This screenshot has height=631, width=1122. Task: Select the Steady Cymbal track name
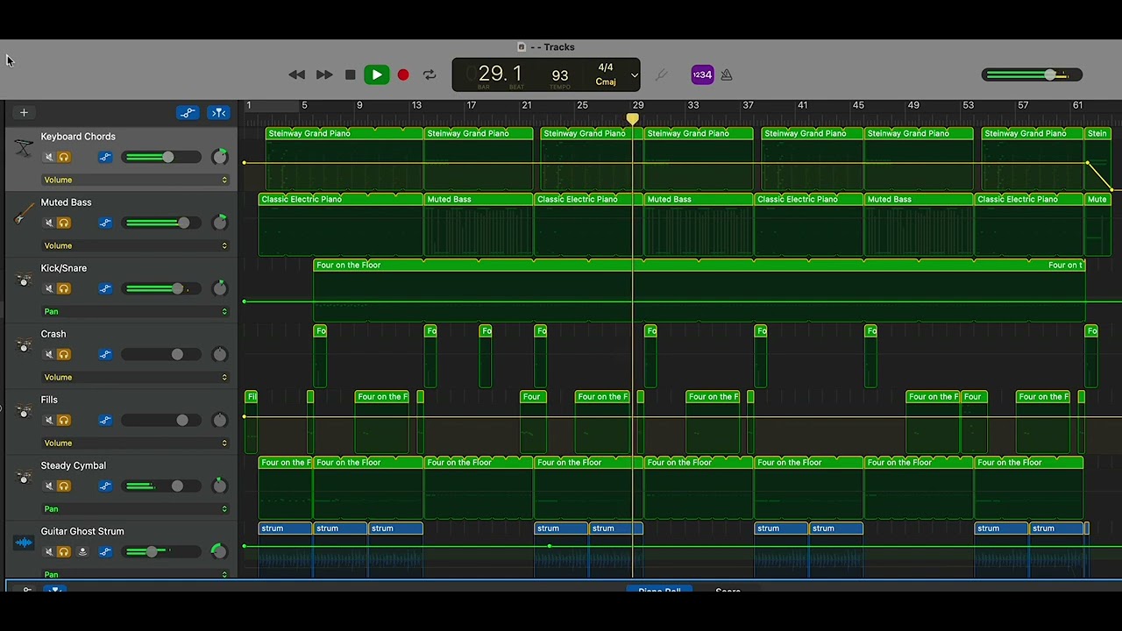(73, 465)
